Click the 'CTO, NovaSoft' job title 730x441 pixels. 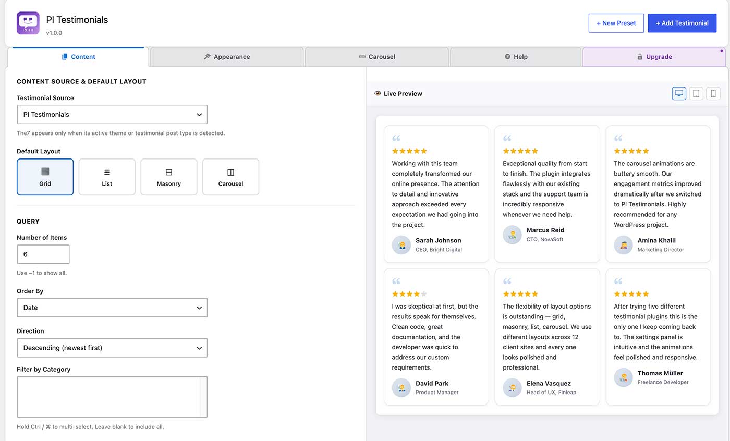[545, 239]
